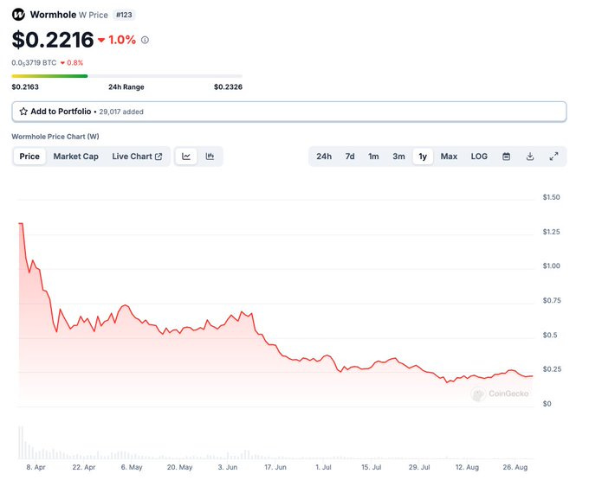Click the star icon in Add to Portfolio
The image size is (589, 480).
[x=23, y=112]
